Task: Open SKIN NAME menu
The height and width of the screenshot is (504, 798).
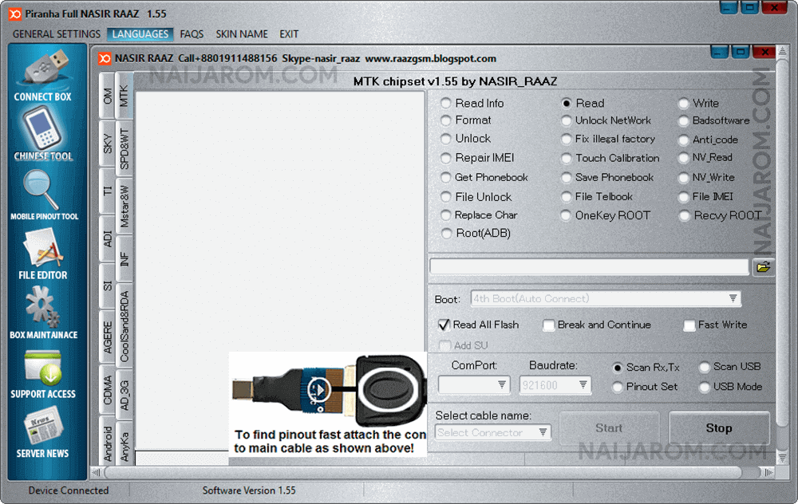Action: (241, 34)
